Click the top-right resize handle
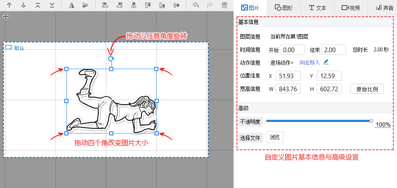This screenshot has width=397, height=188. tap(156, 69)
